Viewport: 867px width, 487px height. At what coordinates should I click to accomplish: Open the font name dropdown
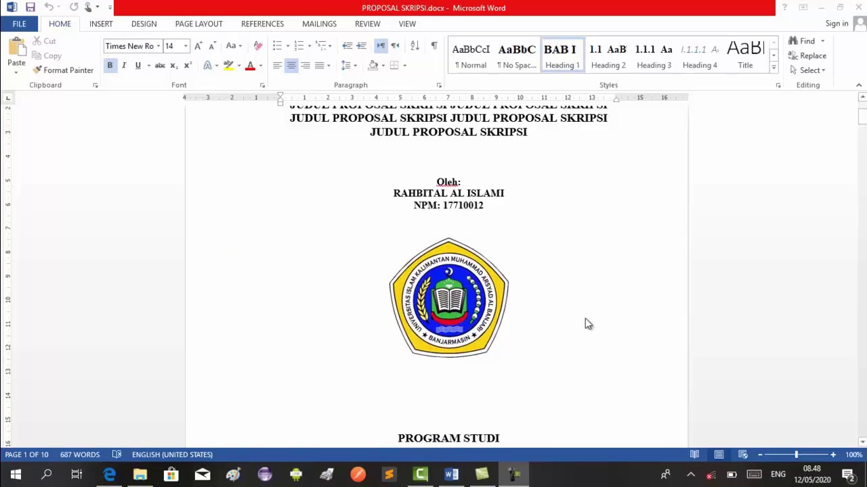158,46
